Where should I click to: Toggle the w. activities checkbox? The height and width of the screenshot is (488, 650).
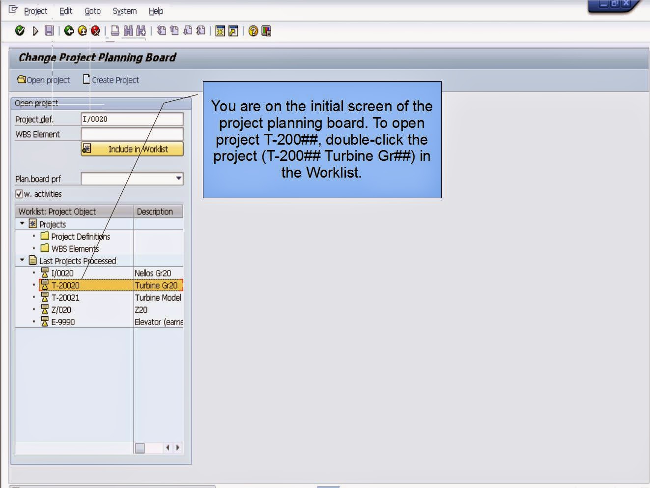point(19,194)
